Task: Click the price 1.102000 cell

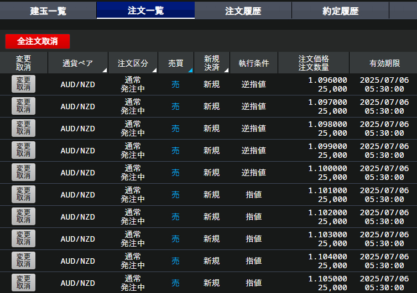Action: coord(327,212)
